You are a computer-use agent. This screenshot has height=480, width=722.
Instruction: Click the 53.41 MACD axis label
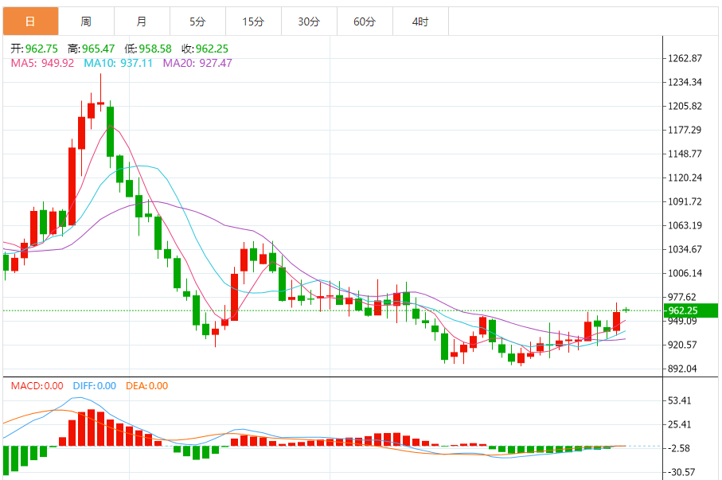(679, 400)
